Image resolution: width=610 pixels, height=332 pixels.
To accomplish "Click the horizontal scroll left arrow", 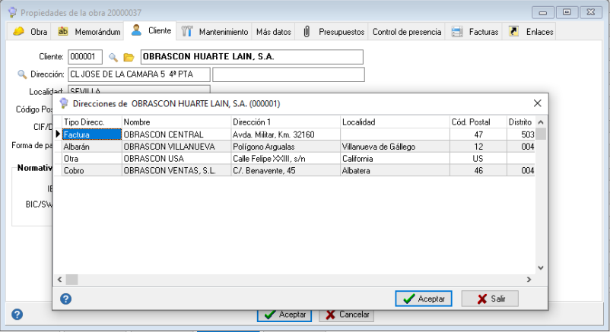I will point(59,279).
